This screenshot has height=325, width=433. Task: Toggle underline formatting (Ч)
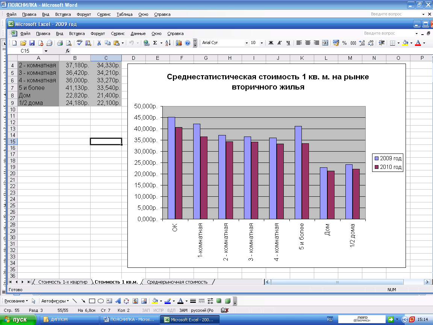[288, 43]
